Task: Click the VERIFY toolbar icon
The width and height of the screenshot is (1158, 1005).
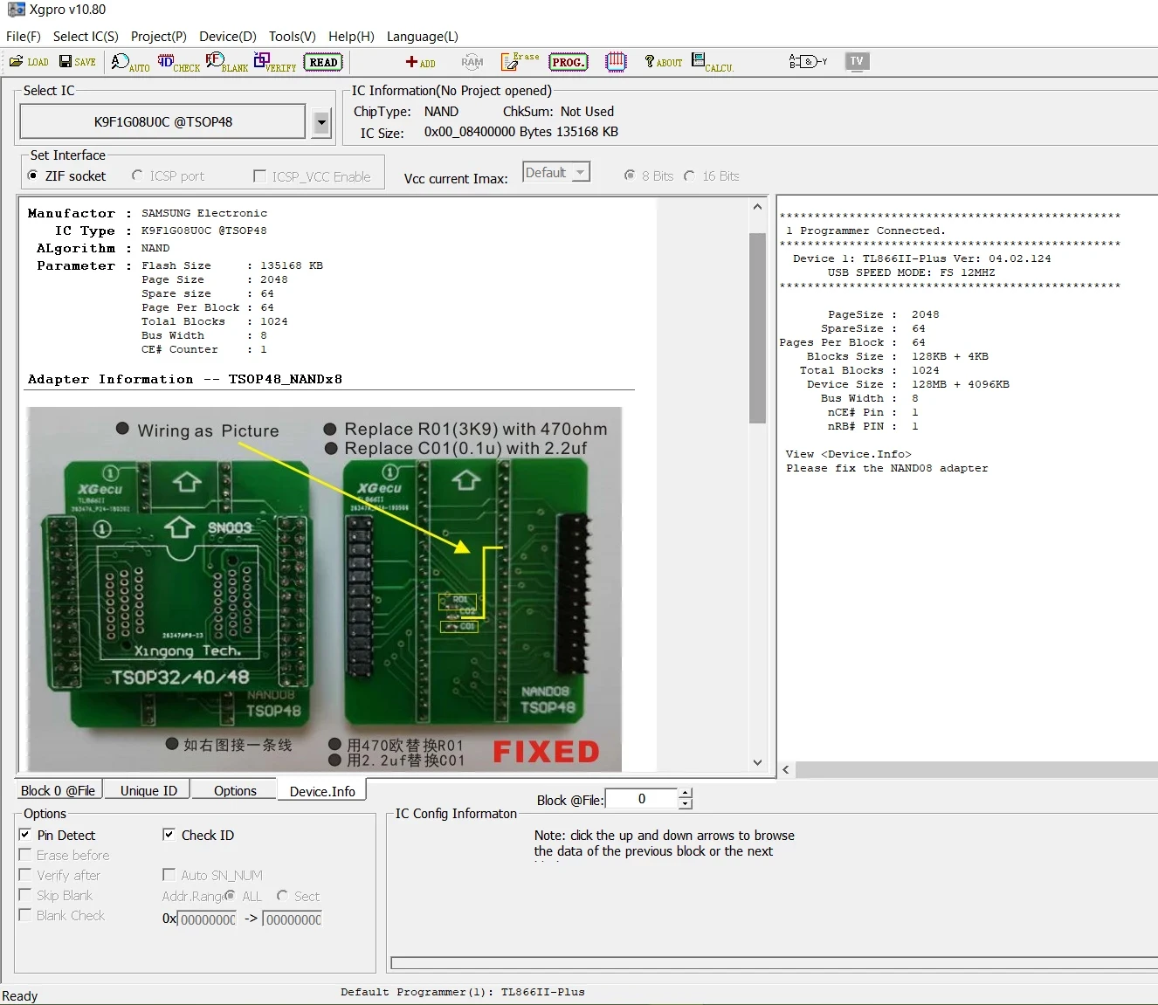Action: (274, 62)
